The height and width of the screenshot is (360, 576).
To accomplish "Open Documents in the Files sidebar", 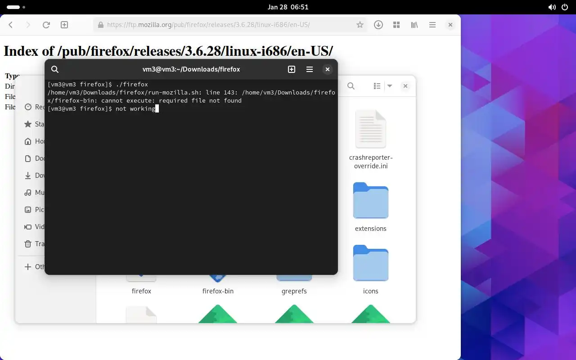I will click(34, 158).
